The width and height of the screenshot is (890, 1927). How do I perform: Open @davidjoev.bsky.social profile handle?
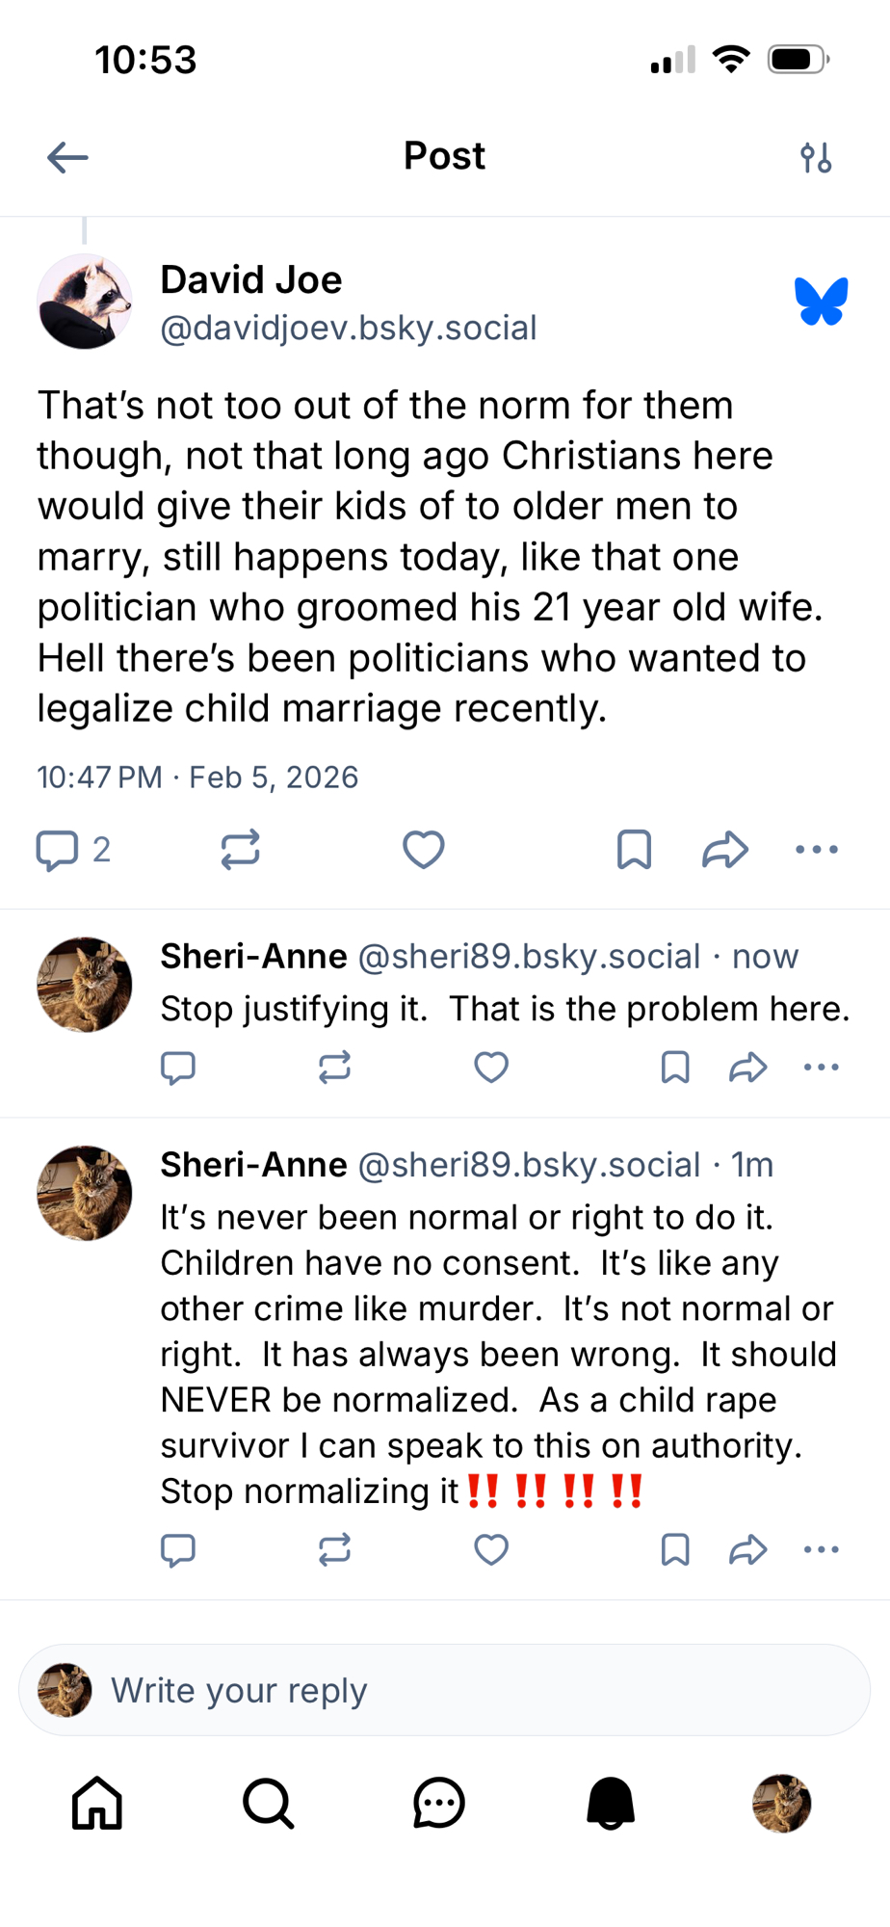pos(348,329)
